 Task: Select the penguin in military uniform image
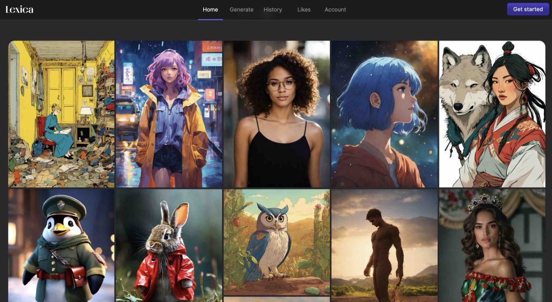pyautogui.click(x=61, y=245)
